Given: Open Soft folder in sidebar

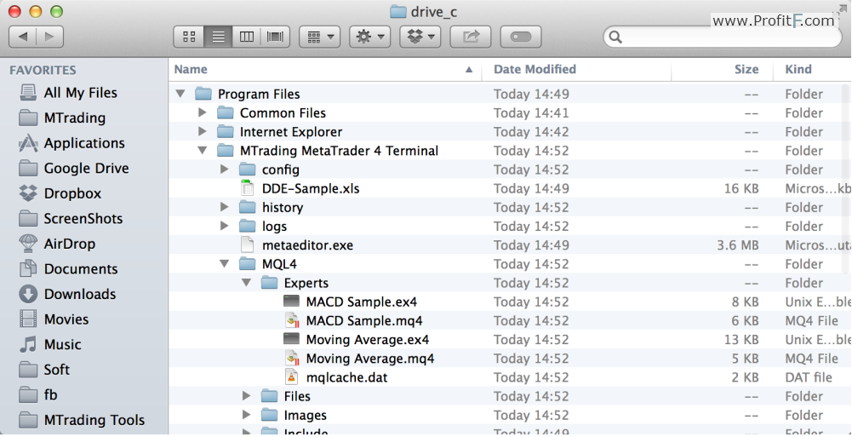Looking at the screenshot, I should point(44,370).
